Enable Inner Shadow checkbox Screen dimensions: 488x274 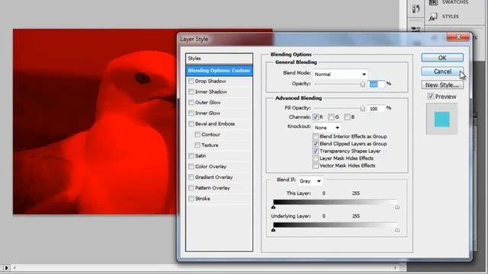click(x=191, y=92)
